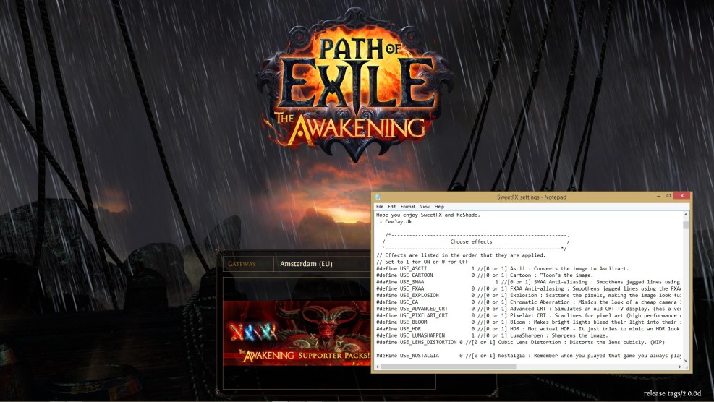Click the Notepad vertical scrollbar thumb
Screen dimensions: 714x402
686,225
